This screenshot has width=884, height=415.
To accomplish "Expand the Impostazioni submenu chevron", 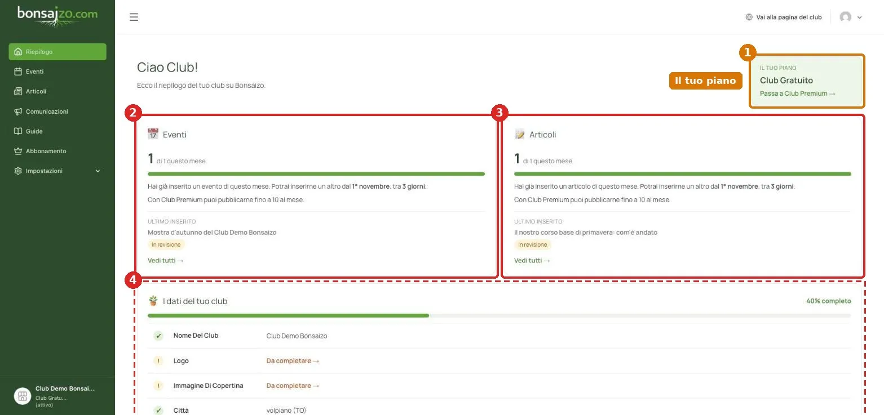I will point(98,171).
